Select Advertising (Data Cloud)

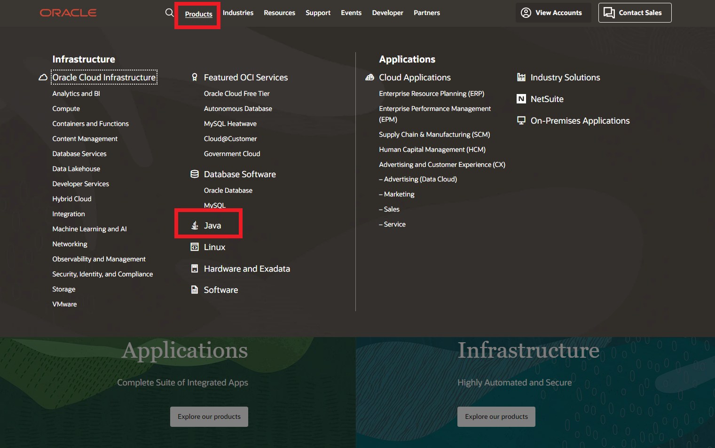(418, 179)
